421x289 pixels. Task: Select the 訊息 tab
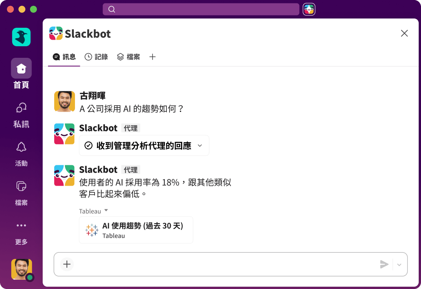(64, 57)
